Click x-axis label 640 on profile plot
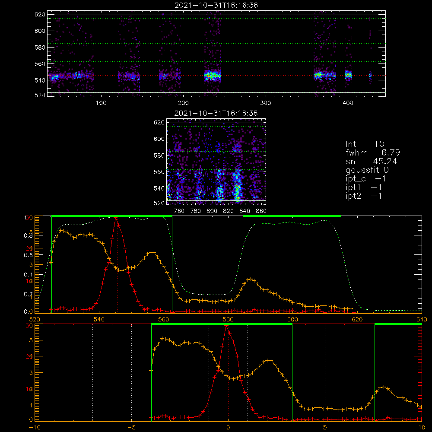The image size is (432, 432). [422, 320]
